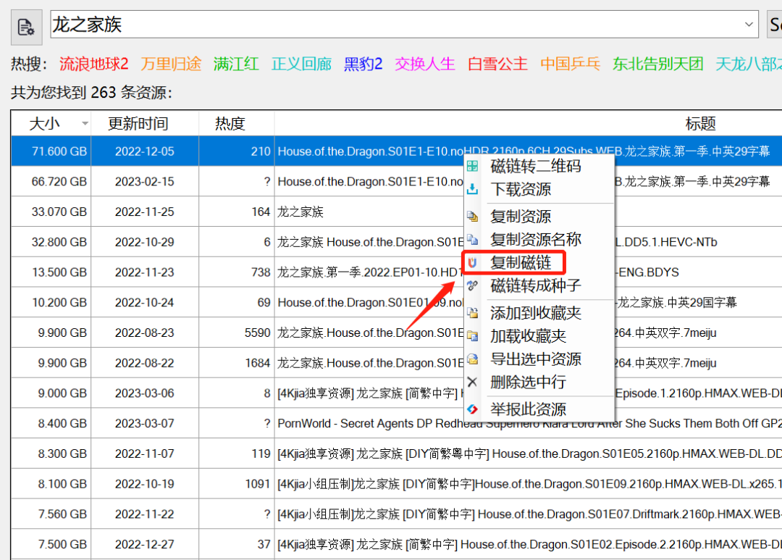Click the heat value 1091
The image size is (782, 560).
tap(257, 484)
